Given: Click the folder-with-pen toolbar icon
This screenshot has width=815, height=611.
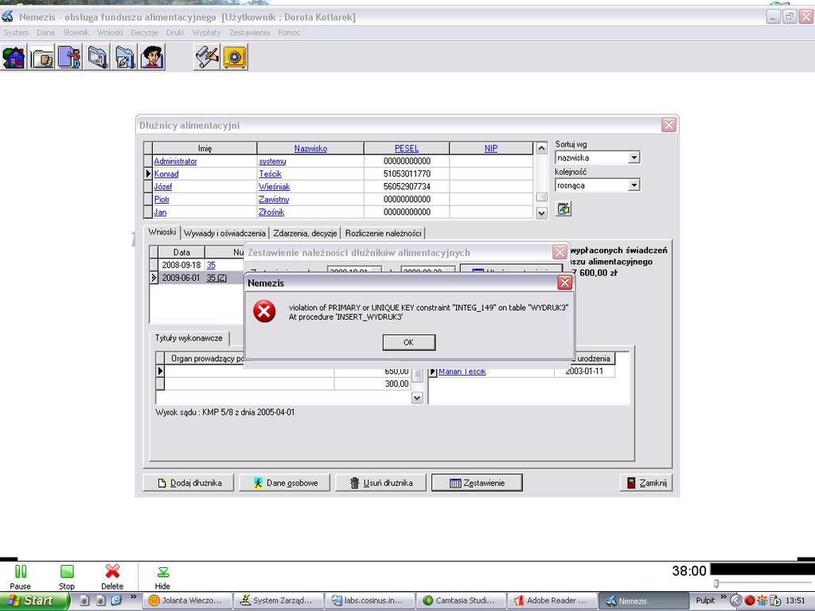Looking at the screenshot, I should click(x=125, y=57).
